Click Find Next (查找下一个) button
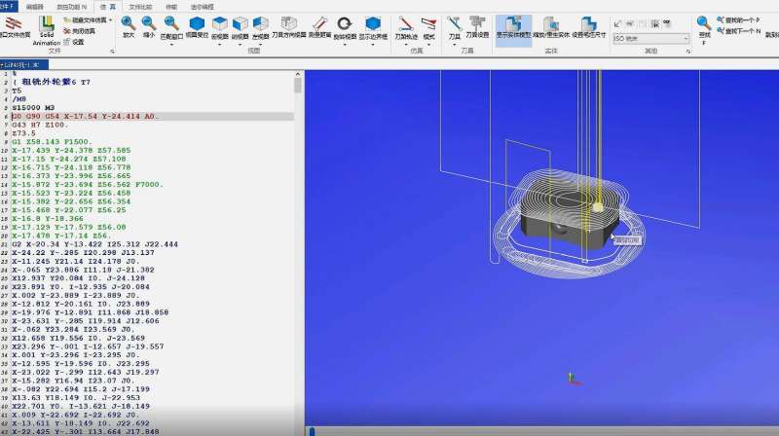779x436 pixels. [x=742, y=30]
